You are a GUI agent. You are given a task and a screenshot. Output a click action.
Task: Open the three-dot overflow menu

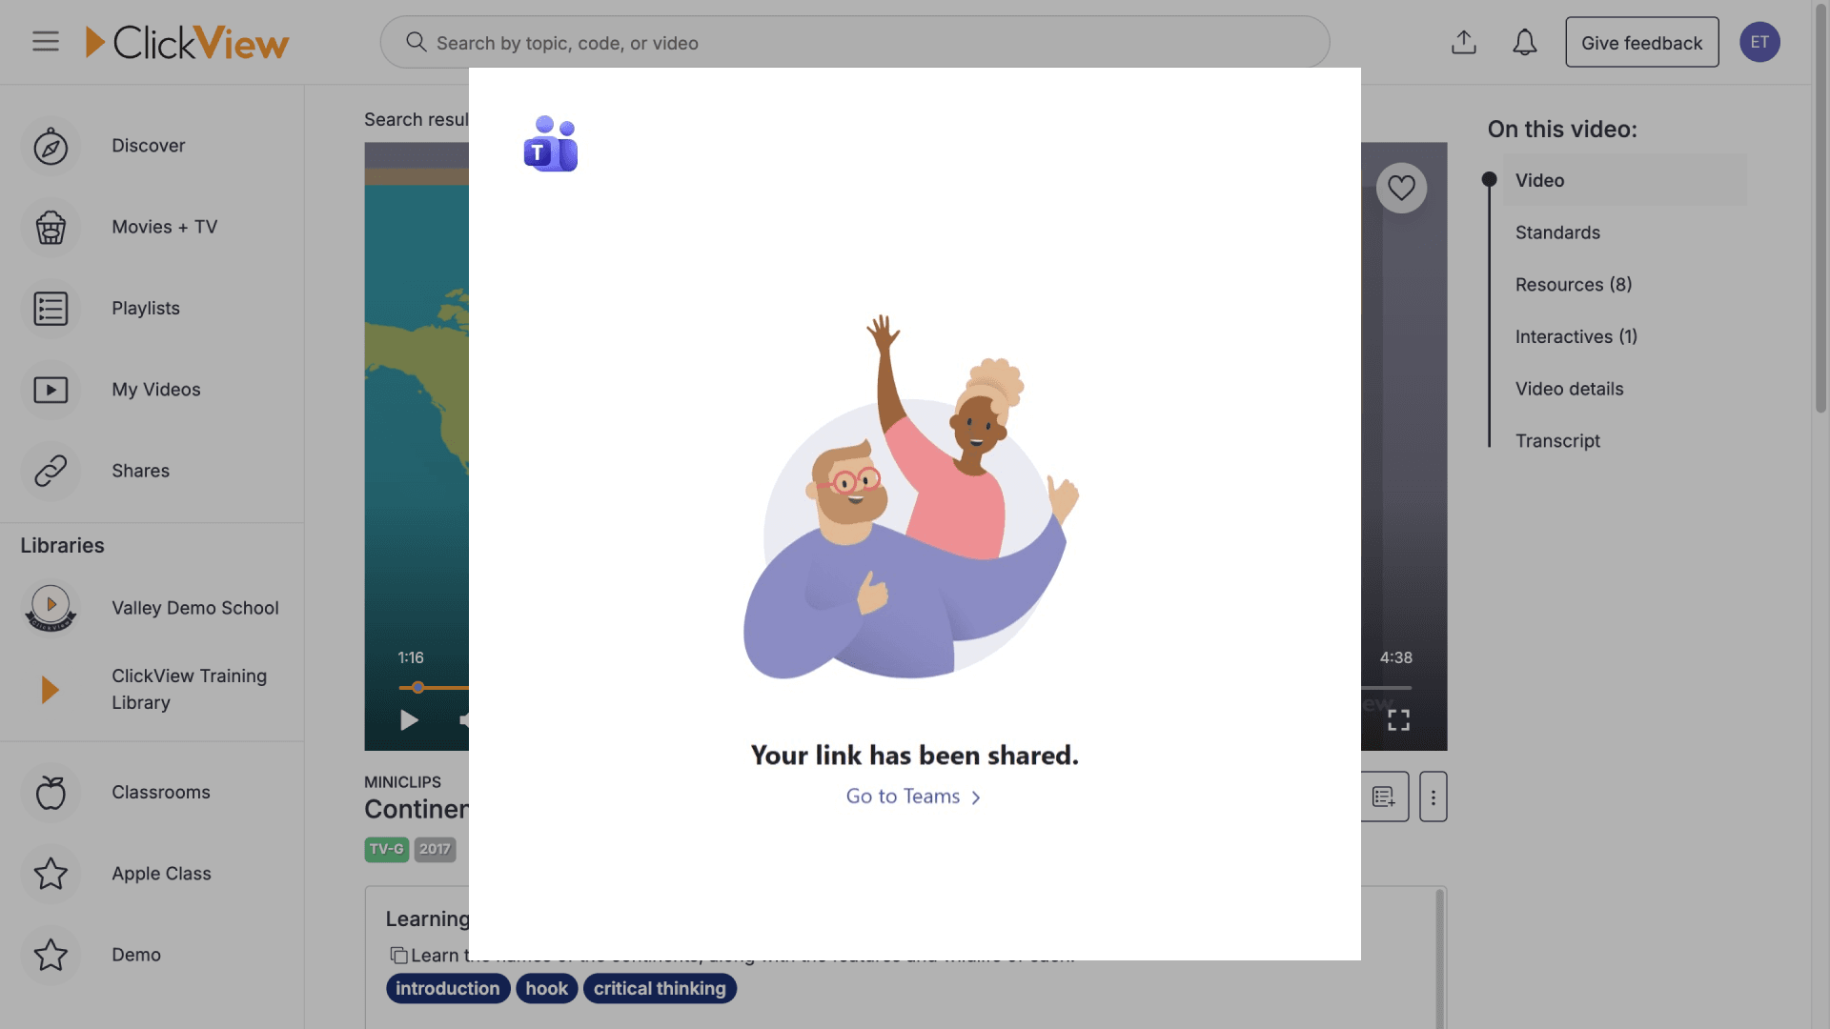[1433, 797]
